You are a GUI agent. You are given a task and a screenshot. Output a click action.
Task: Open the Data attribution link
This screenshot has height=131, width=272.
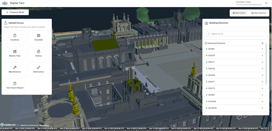44,125
